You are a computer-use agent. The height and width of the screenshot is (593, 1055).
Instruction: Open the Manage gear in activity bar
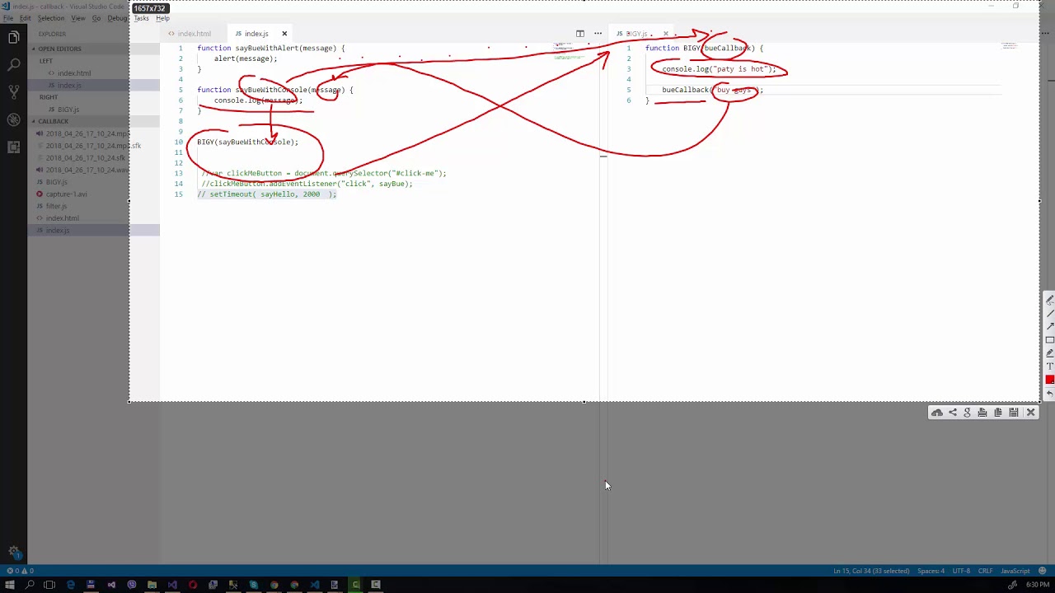click(x=13, y=552)
